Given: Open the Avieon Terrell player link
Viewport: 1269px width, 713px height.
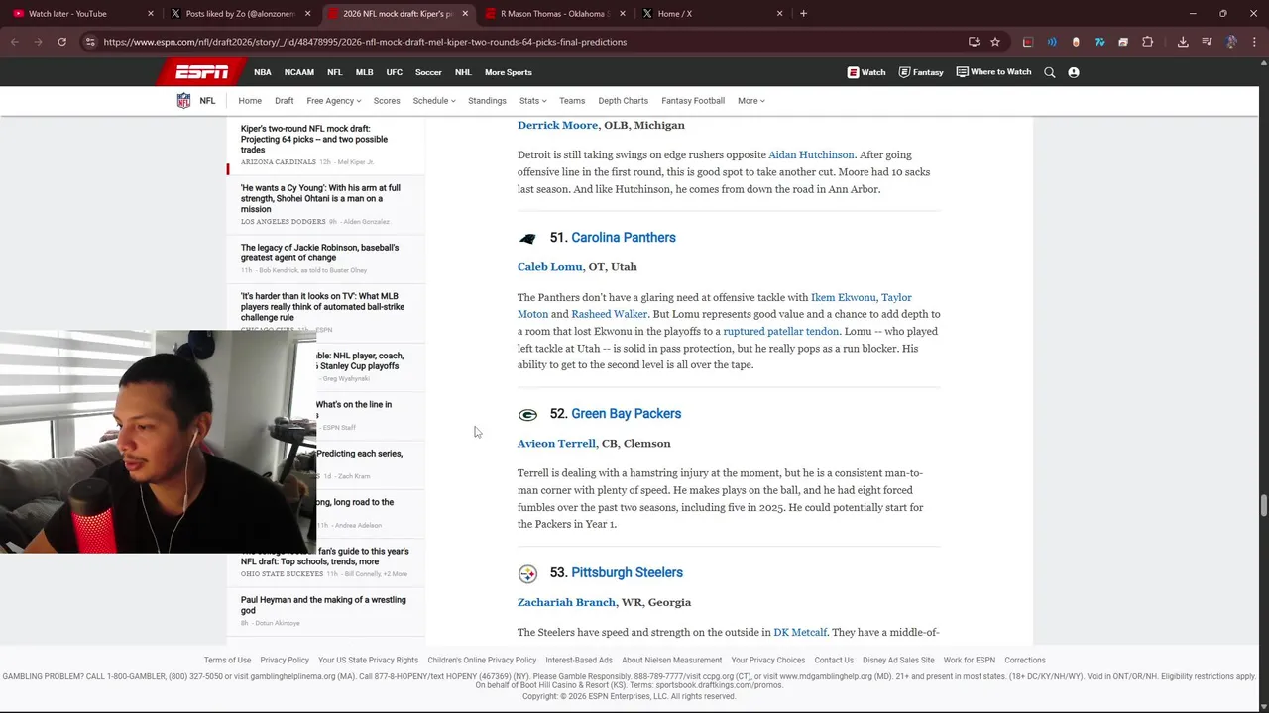Looking at the screenshot, I should pos(556,444).
